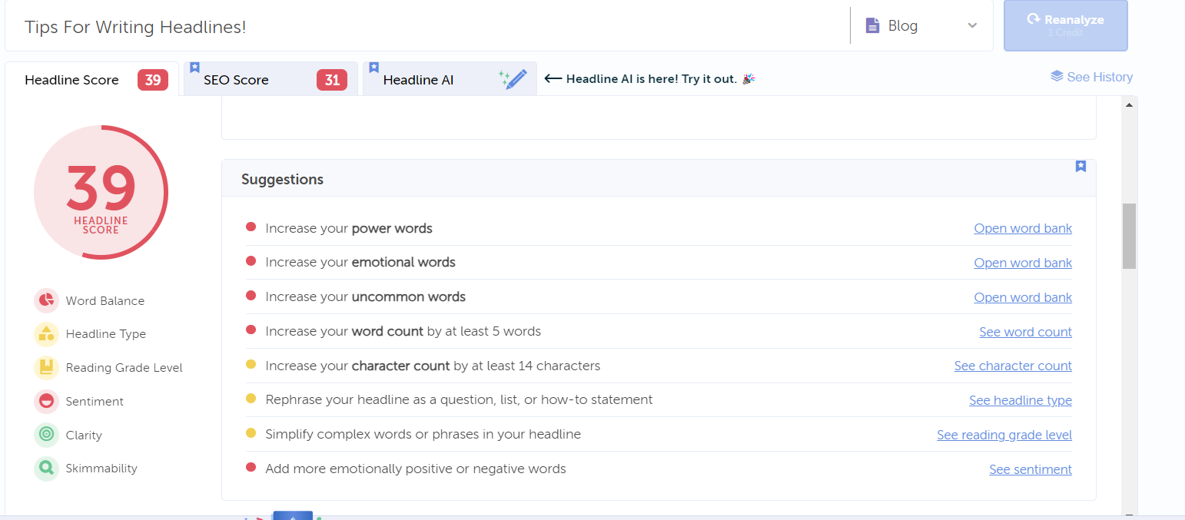The width and height of the screenshot is (1185, 520).
Task: Open word bank for power words
Action: point(1022,228)
